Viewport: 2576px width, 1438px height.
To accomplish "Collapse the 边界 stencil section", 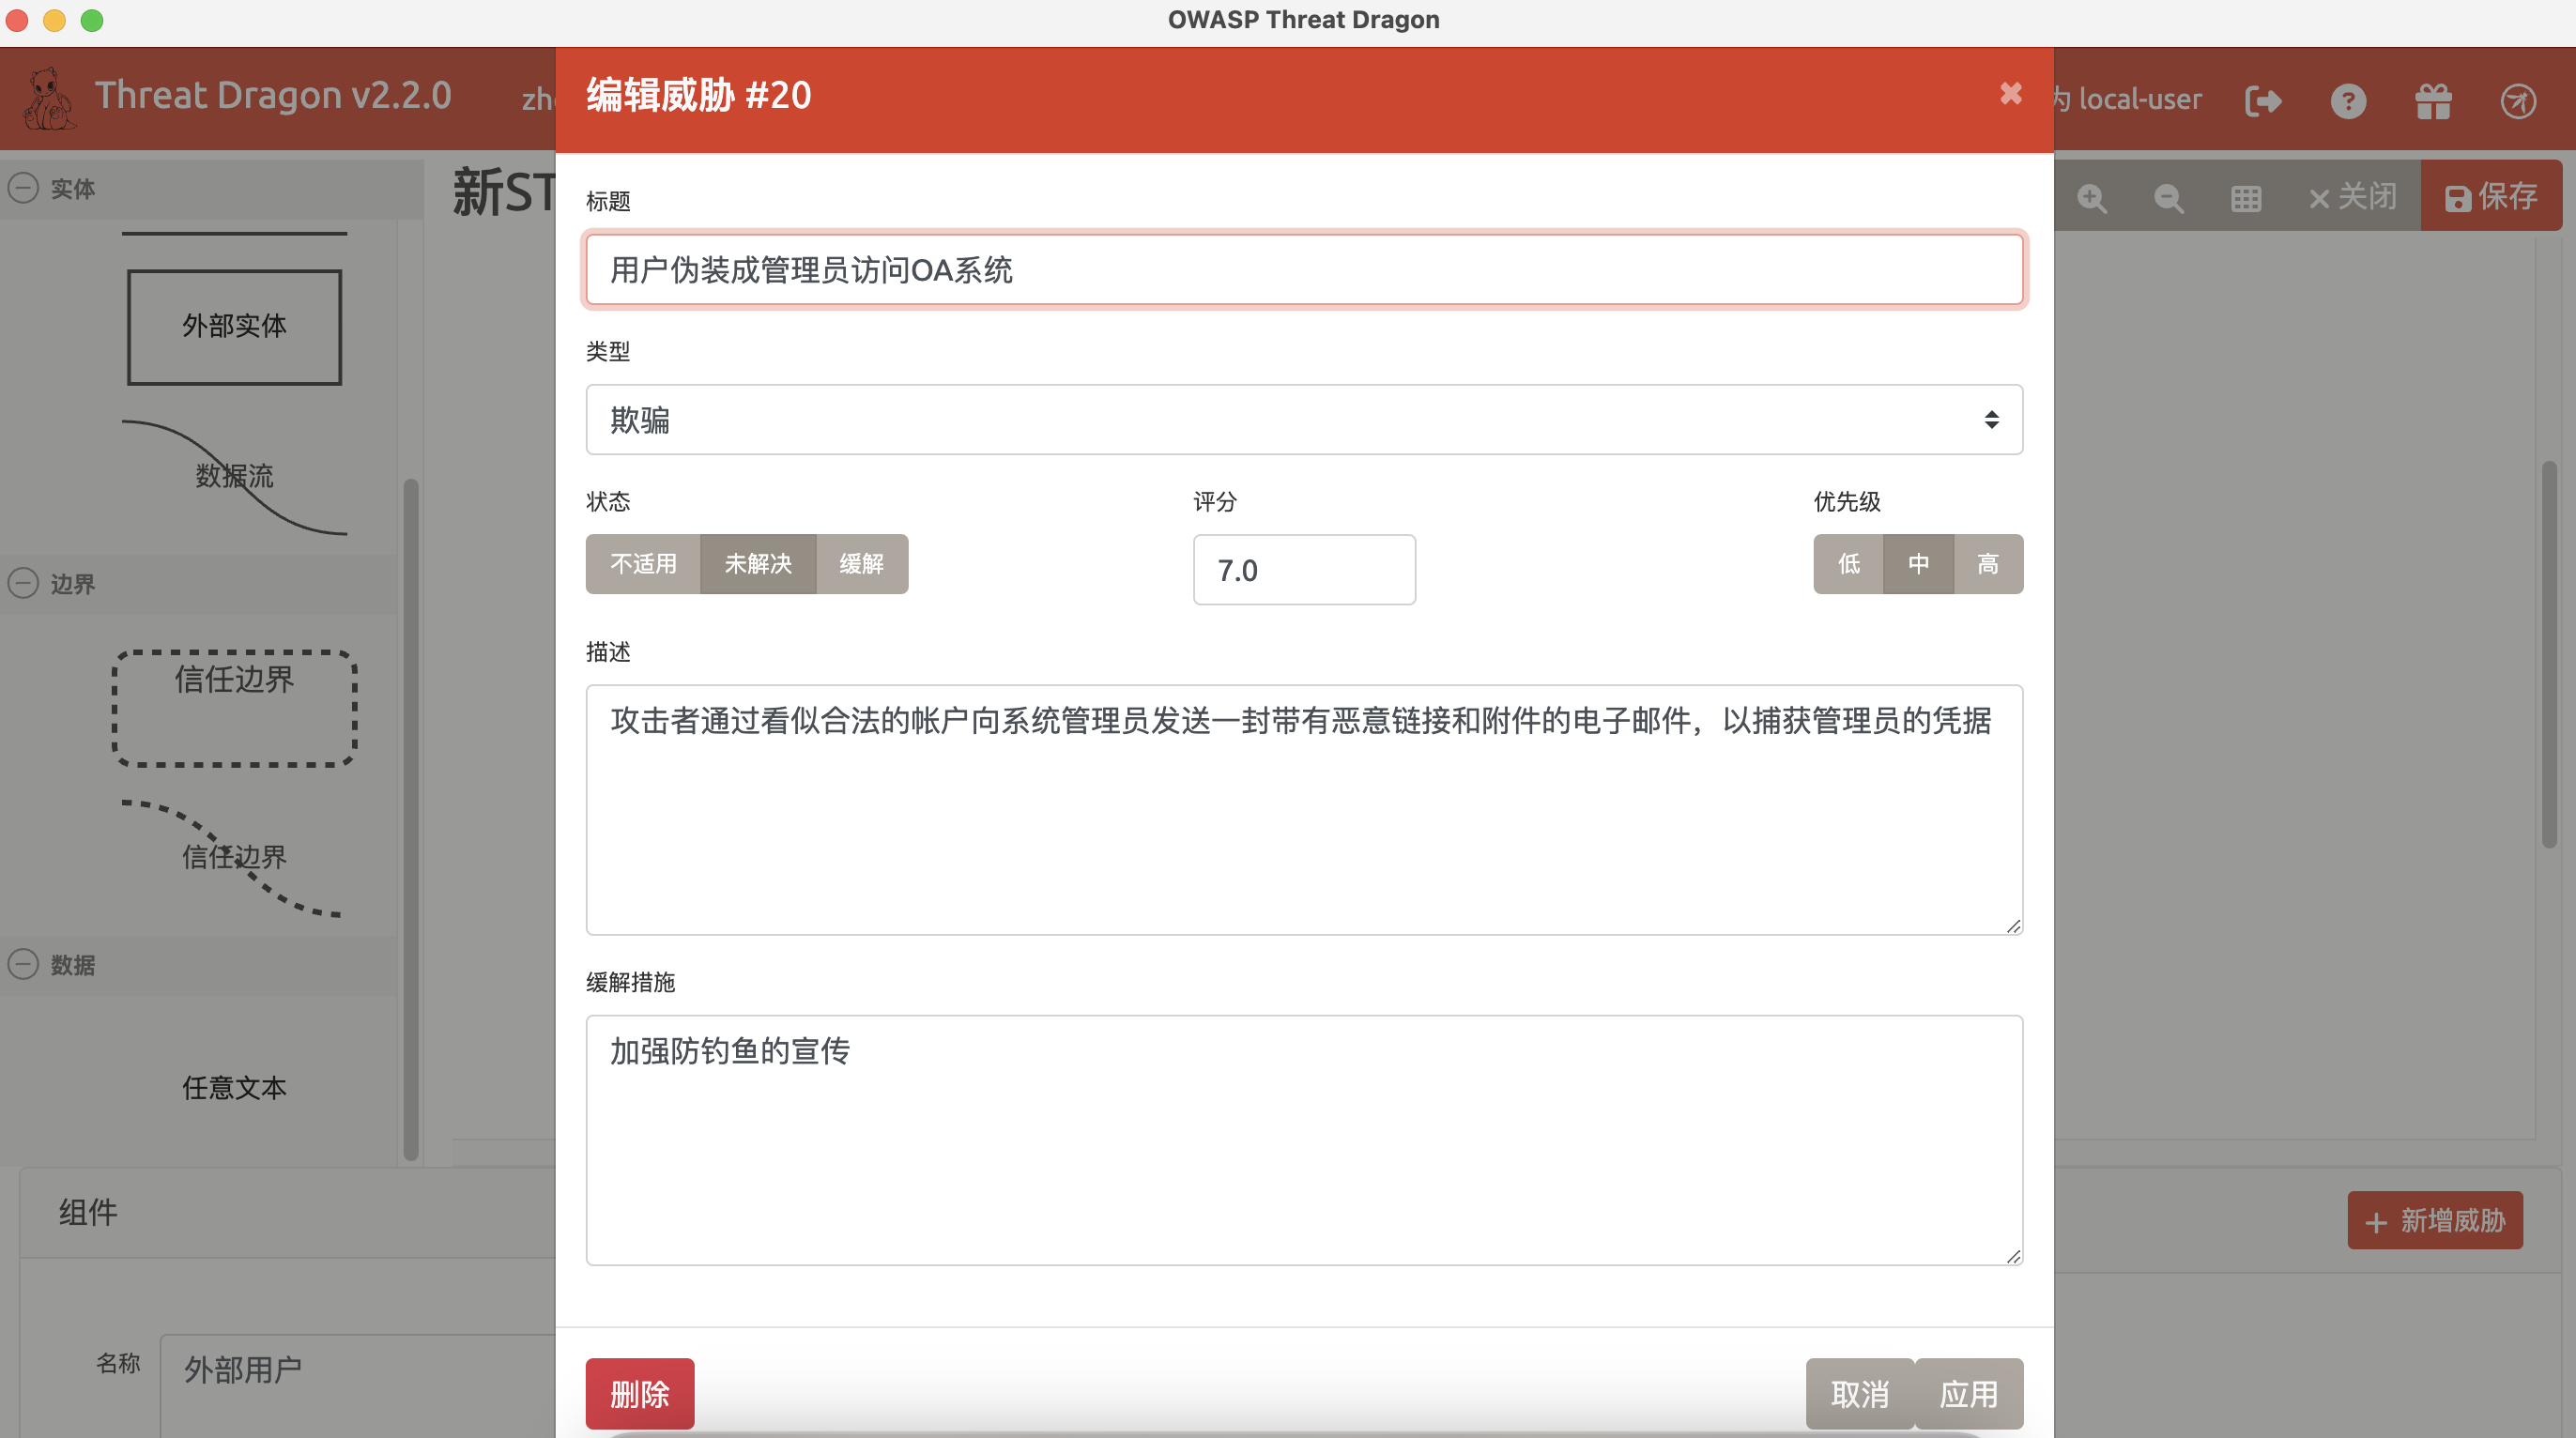I will [x=24, y=584].
